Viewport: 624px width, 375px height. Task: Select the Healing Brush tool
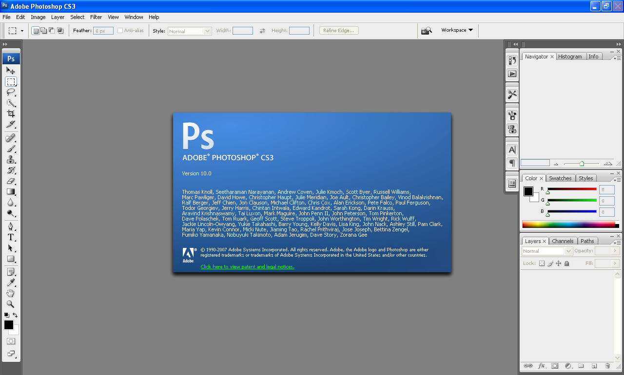11,138
